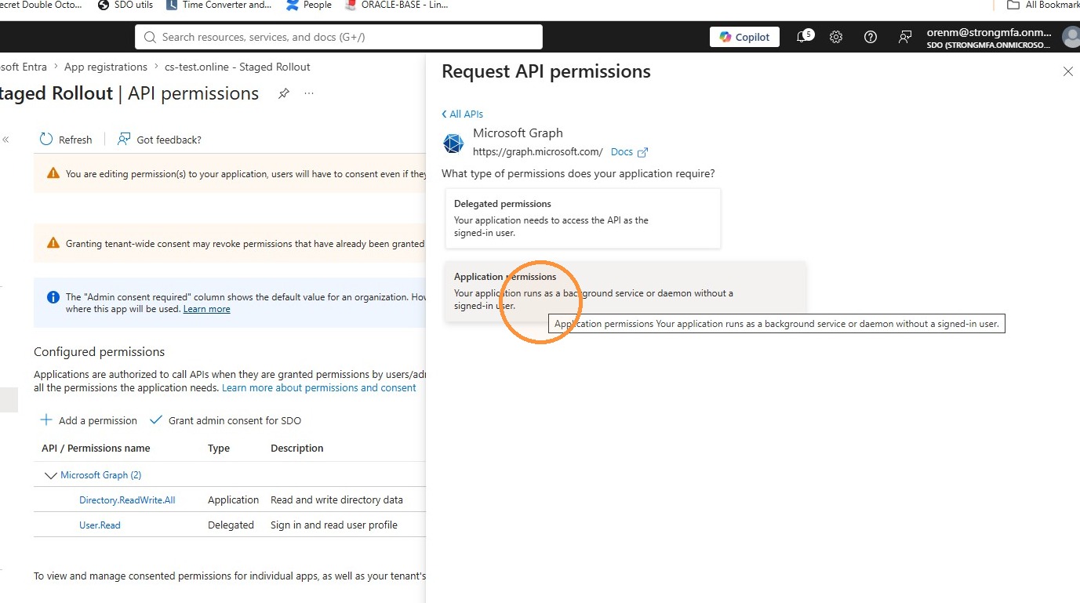Click the Delegated type cell for User.Read

(231, 525)
